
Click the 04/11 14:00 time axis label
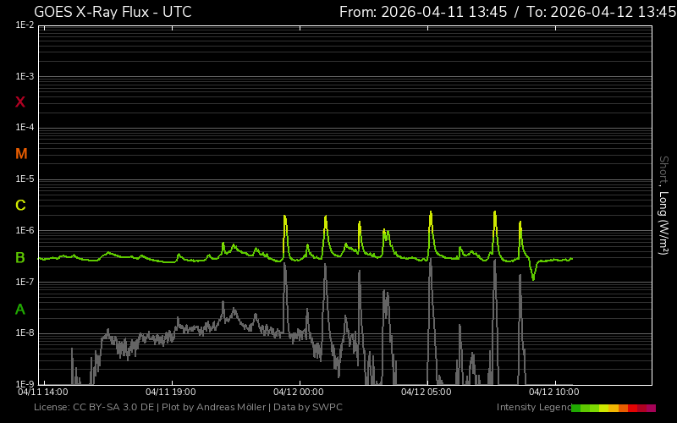(x=43, y=393)
